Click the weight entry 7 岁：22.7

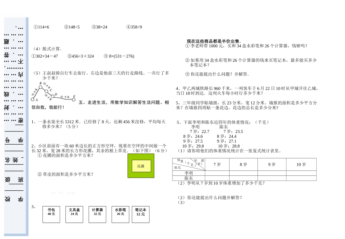click(x=200, y=131)
